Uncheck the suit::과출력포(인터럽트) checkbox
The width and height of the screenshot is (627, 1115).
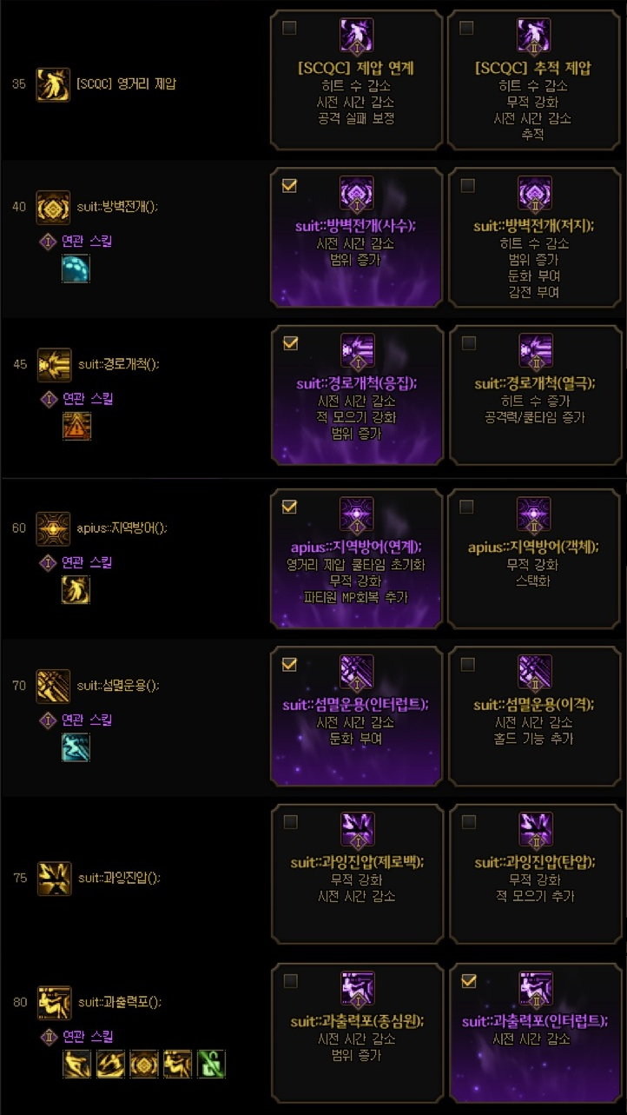click(468, 980)
